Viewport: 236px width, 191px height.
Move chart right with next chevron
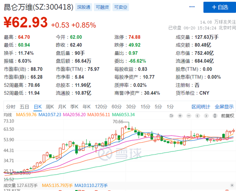[x=206, y=116]
